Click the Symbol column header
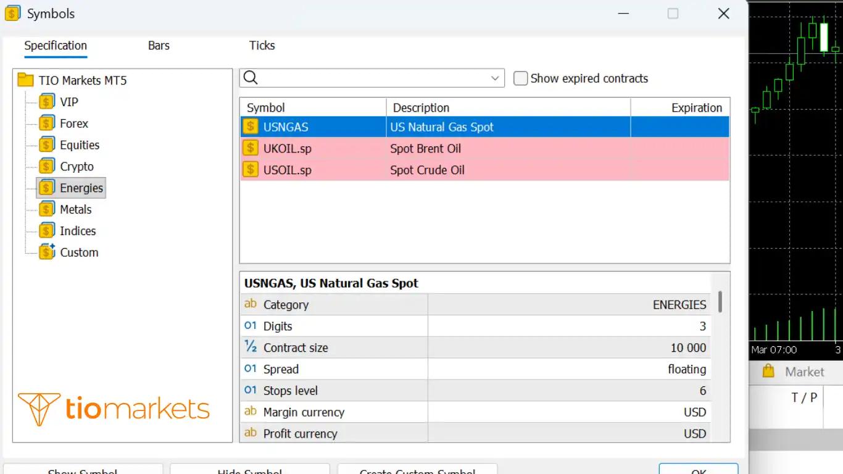Screen dimensions: 843x474 click(314, 107)
